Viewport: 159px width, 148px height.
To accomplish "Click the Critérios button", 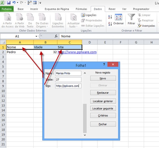I will tap(103, 115).
